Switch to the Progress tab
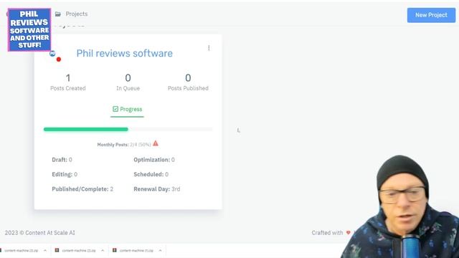 [127, 110]
